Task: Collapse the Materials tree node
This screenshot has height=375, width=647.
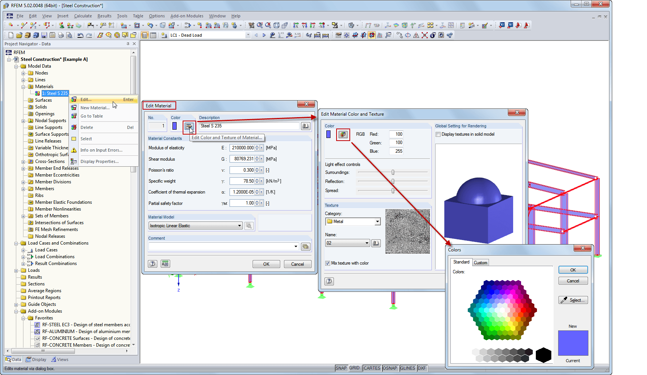Action: 23,87
